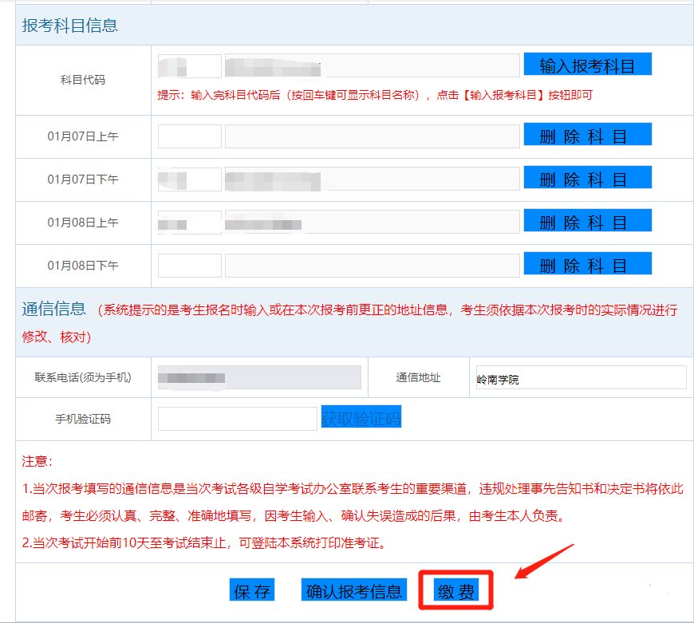Screen dimensions: 694x623
Task: Click the 01月07日上午 subject name field
Action: click(x=372, y=136)
